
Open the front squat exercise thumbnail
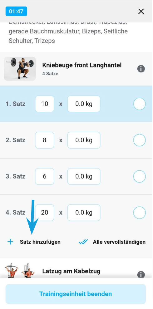coord(20,69)
